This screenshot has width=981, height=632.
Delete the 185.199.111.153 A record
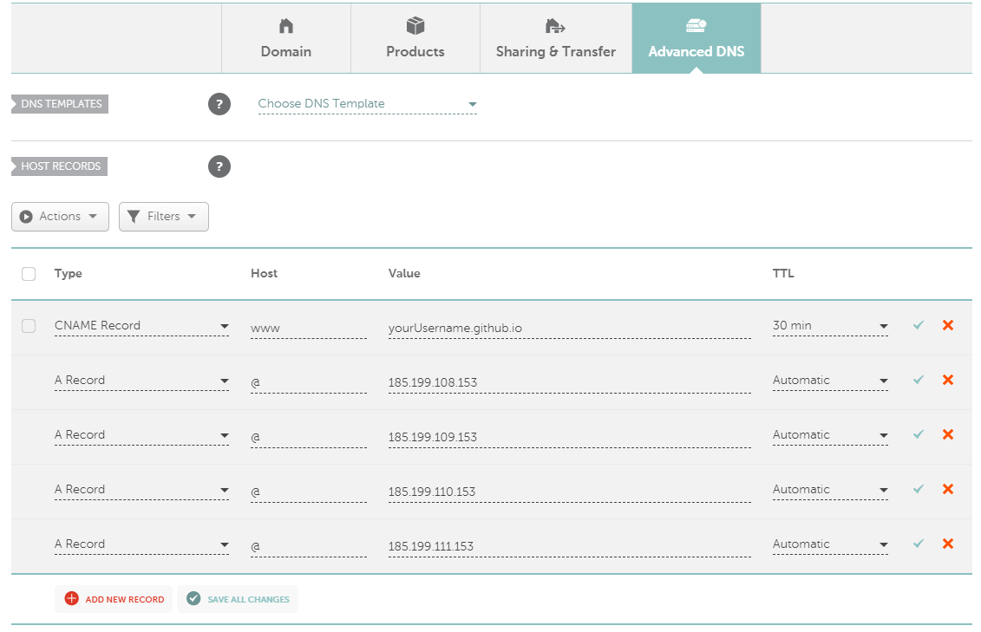click(x=948, y=544)
